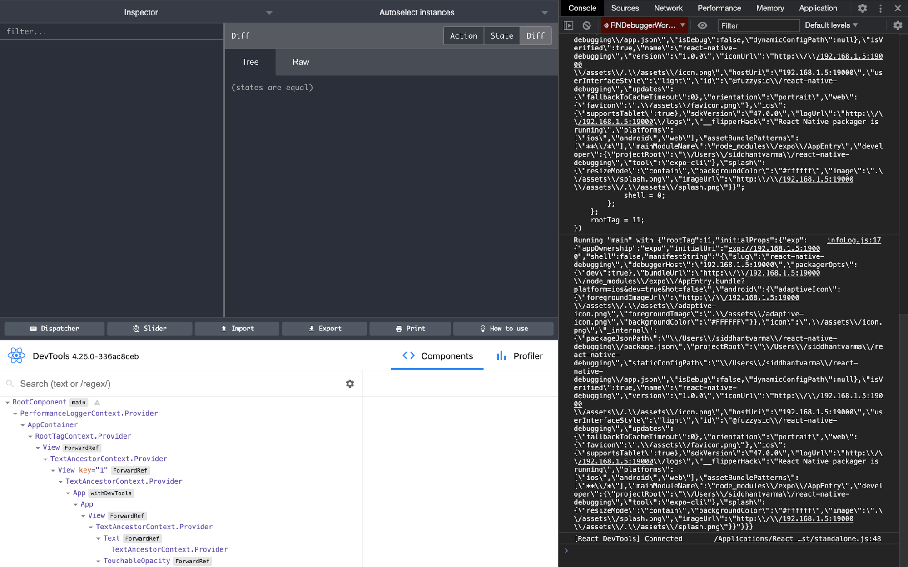This screenshot has height=567, width=908.
Task: Collapse the AppContainer tree node
Action: 23,425
